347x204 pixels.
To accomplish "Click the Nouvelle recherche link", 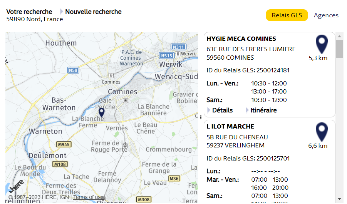I will click(x=93, y=12).
